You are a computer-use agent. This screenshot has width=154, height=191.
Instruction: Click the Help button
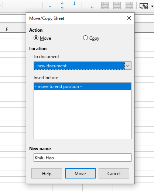point(47,173)
